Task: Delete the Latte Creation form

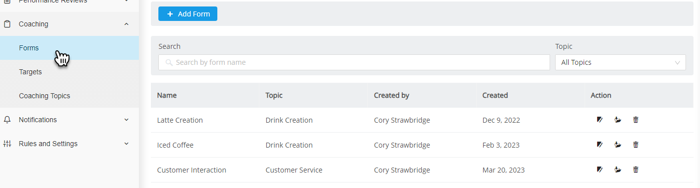Action: coord(636,120)
